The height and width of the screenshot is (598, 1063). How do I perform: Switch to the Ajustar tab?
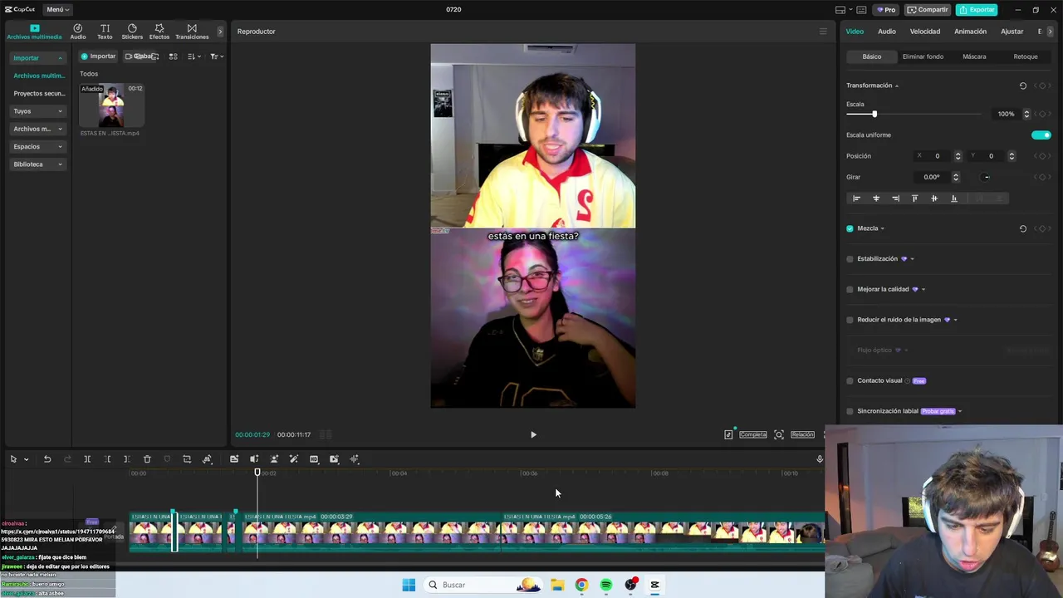click(1012, 32)
